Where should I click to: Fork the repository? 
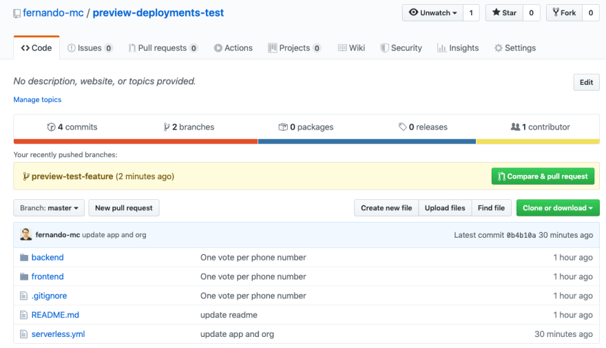pyautogui.click(x=564, y=13)
